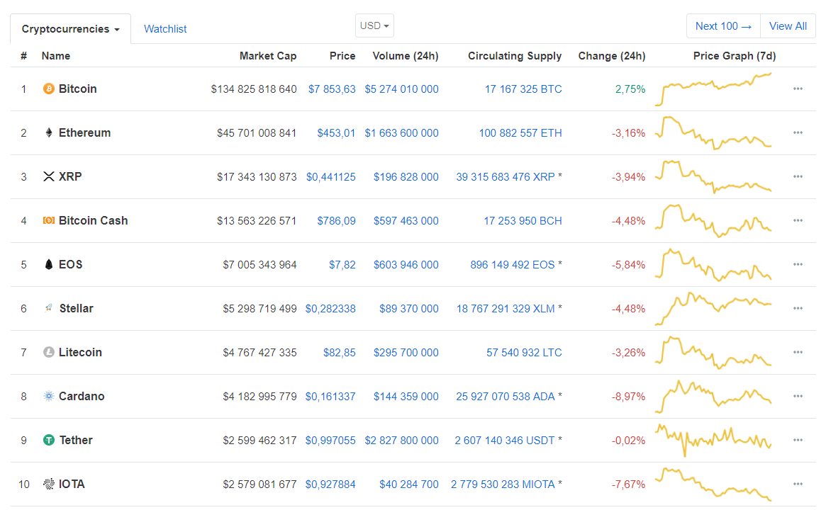Sort by Volume (24h) column header
The height and width of the screenshot is (510, 826).
[x=405, y=56]
